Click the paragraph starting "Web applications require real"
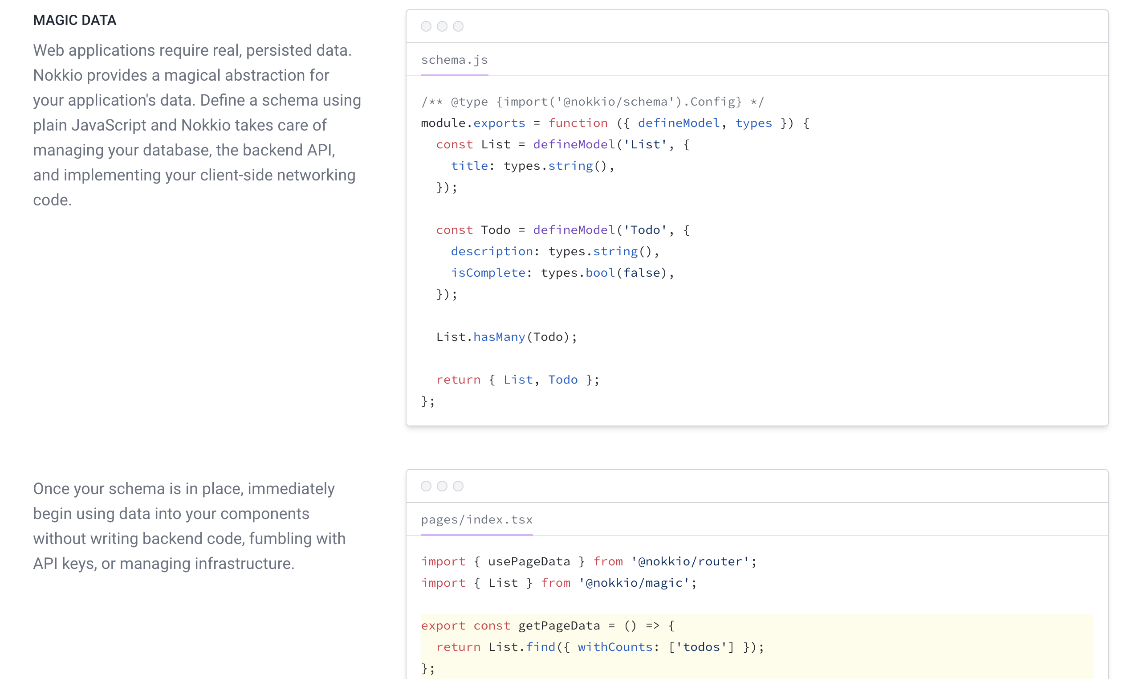This screenshot has width=1131, height=679. point(197,125)
